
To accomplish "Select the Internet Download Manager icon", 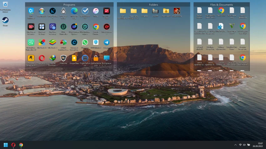I will pyautogui.click(x=53, y=58).
